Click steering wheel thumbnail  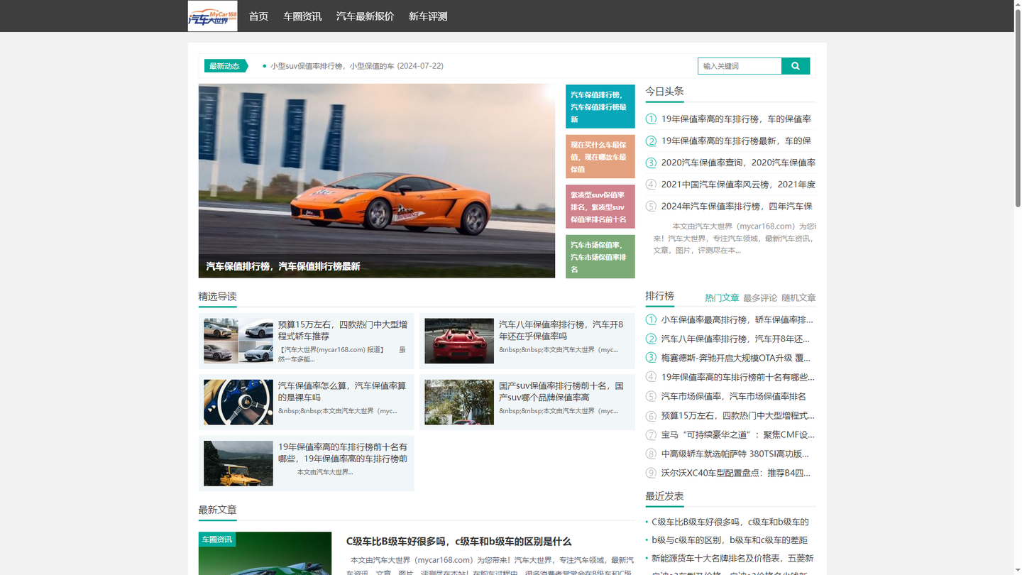238,402
